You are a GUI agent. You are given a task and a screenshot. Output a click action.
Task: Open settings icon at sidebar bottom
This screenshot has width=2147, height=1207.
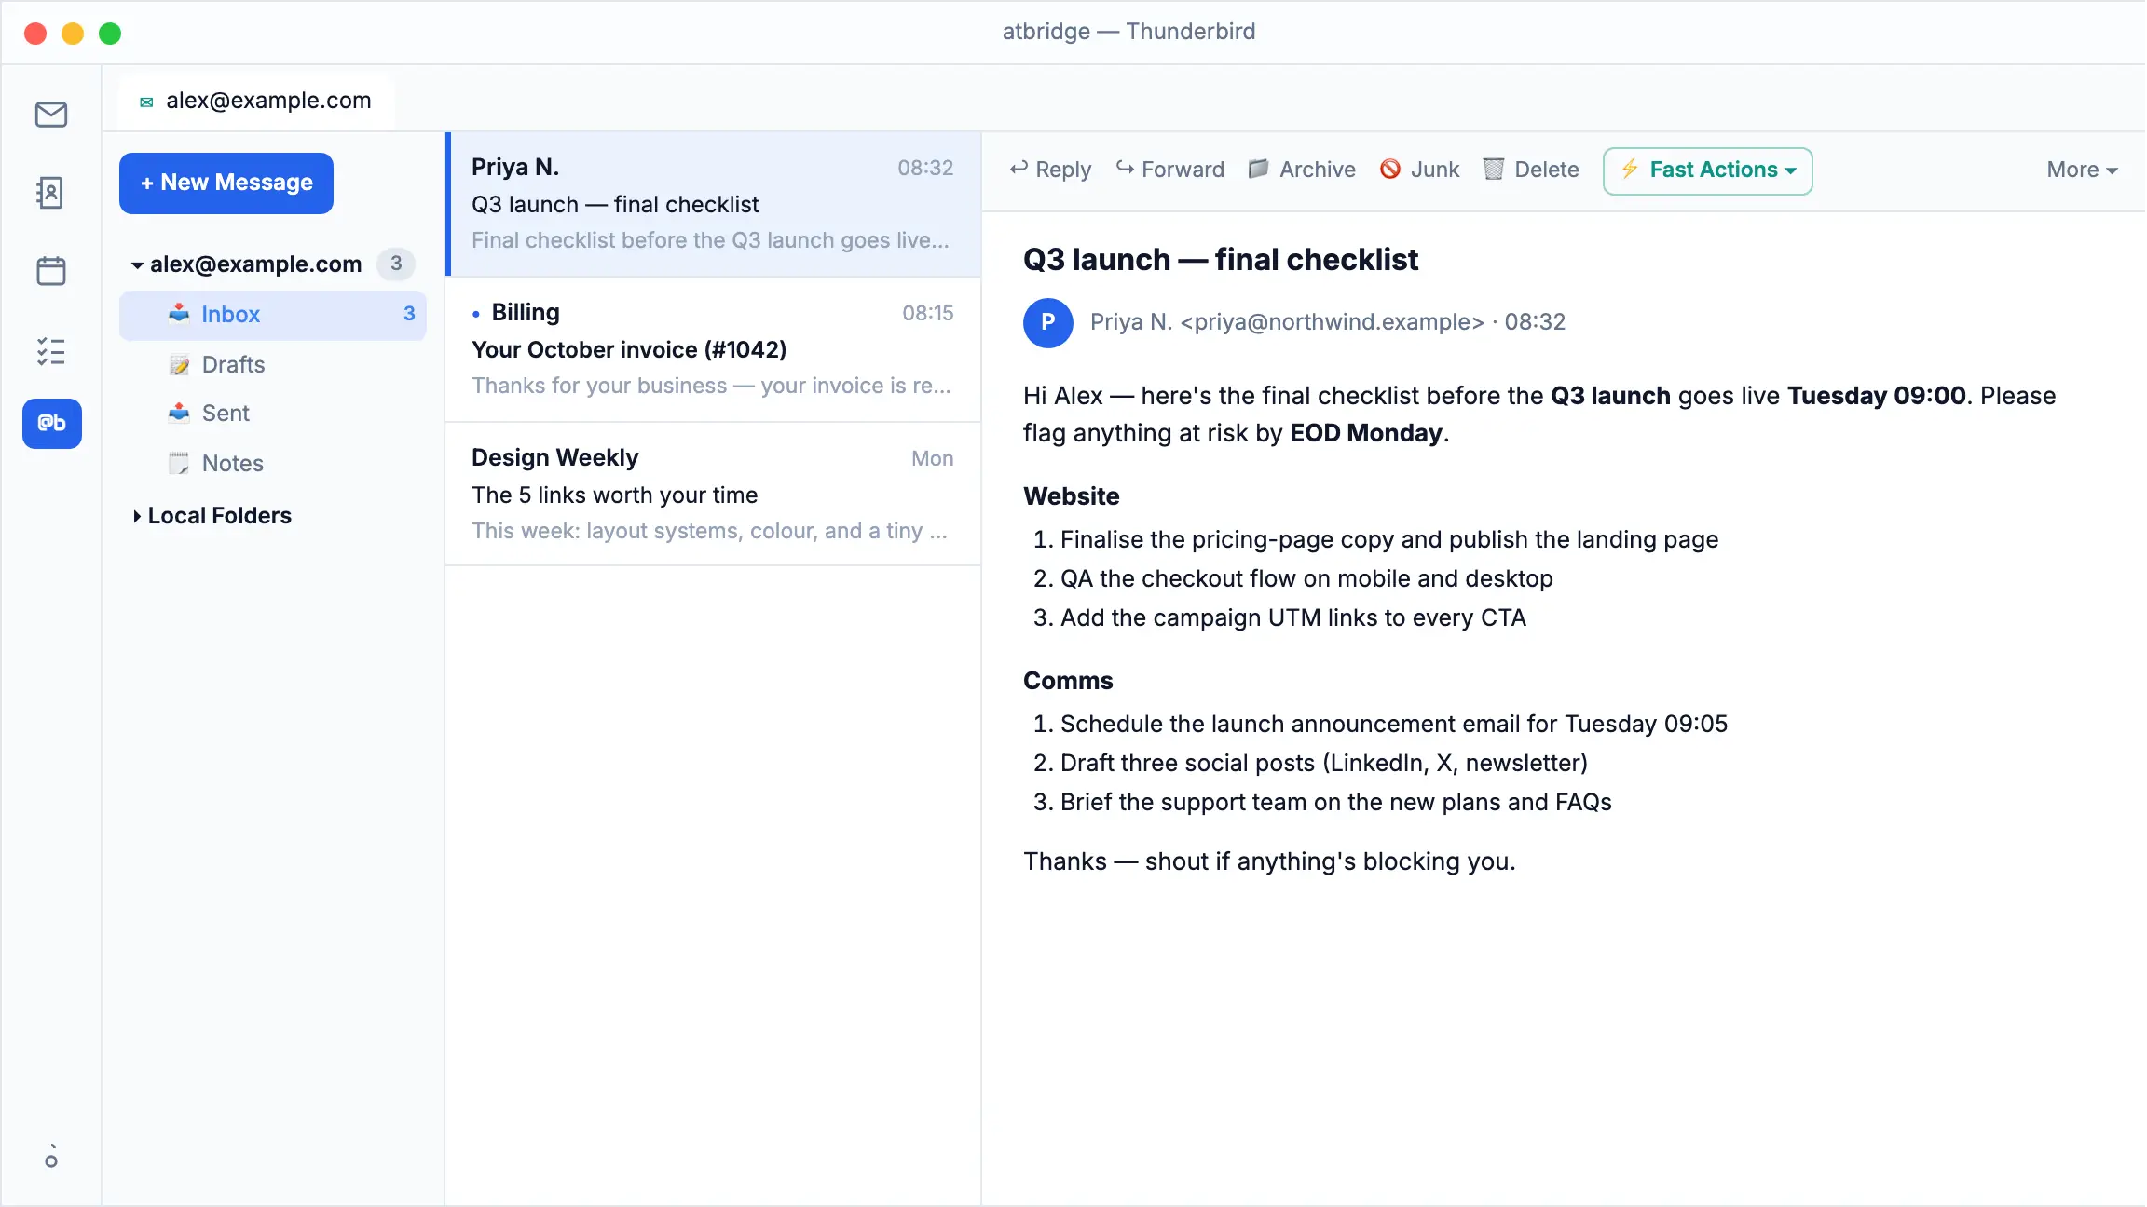(x=51, y=1158)
